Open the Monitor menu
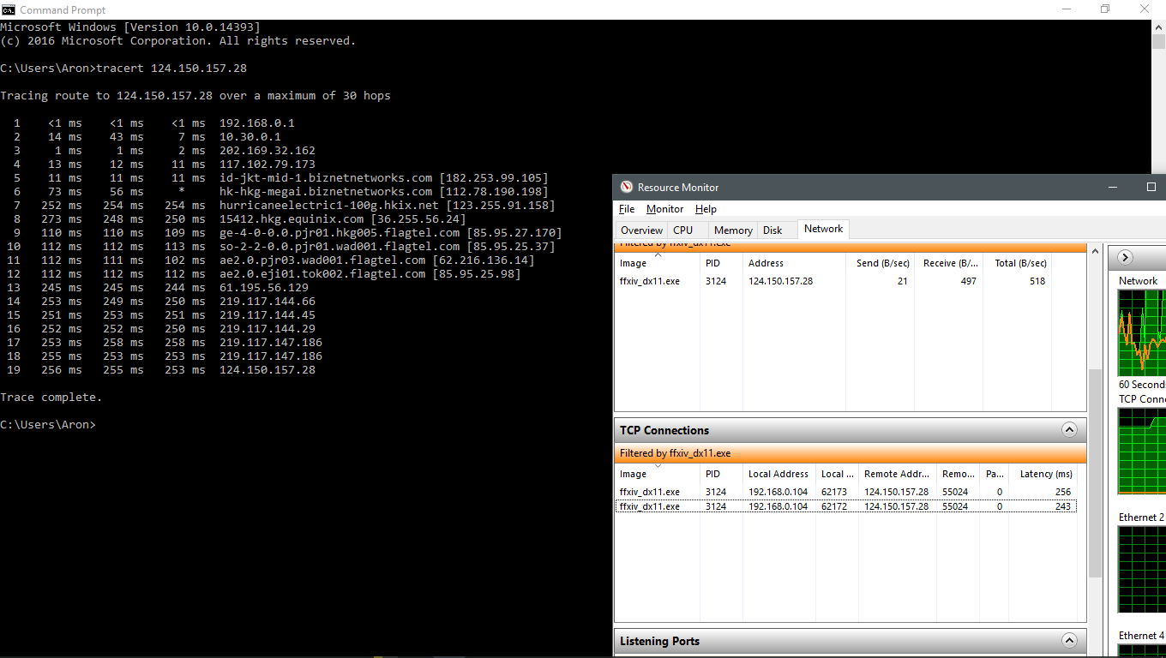Viewport: 1166px width, 658px height. point(664,209)
